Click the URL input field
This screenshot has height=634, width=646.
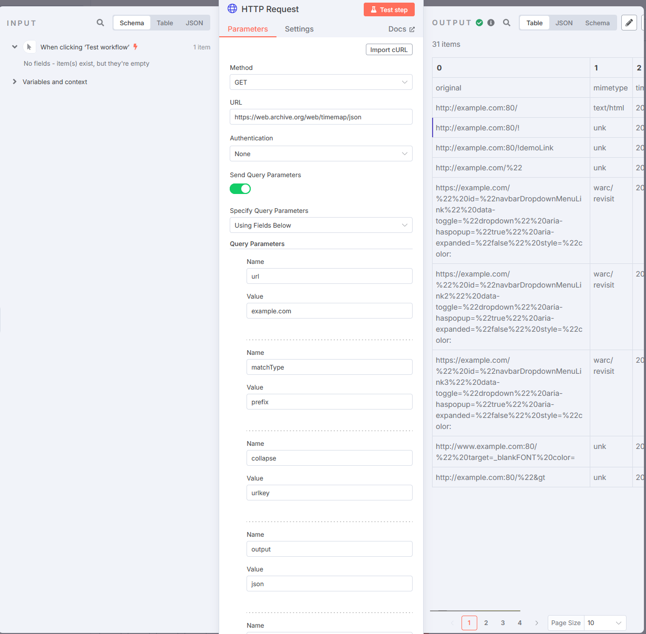click(321, 117)
